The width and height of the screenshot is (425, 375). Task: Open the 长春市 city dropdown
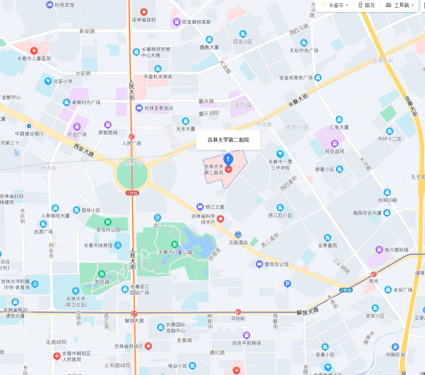pyautogui.click(x=335, y=5)
